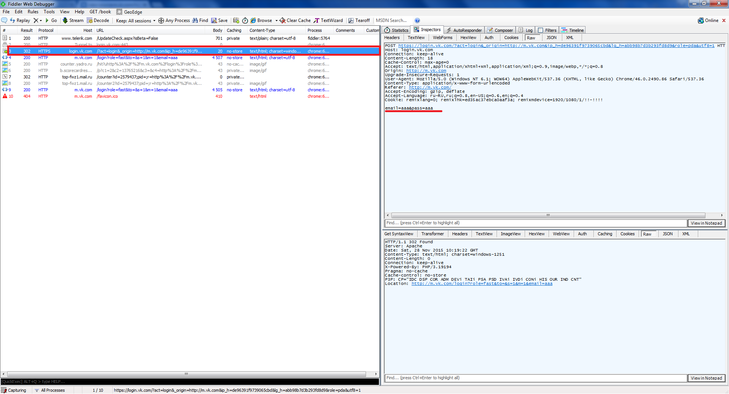Open the Keep: All sessions dropdown
Viewport: 729px width, 394px height.
[136, 20]
